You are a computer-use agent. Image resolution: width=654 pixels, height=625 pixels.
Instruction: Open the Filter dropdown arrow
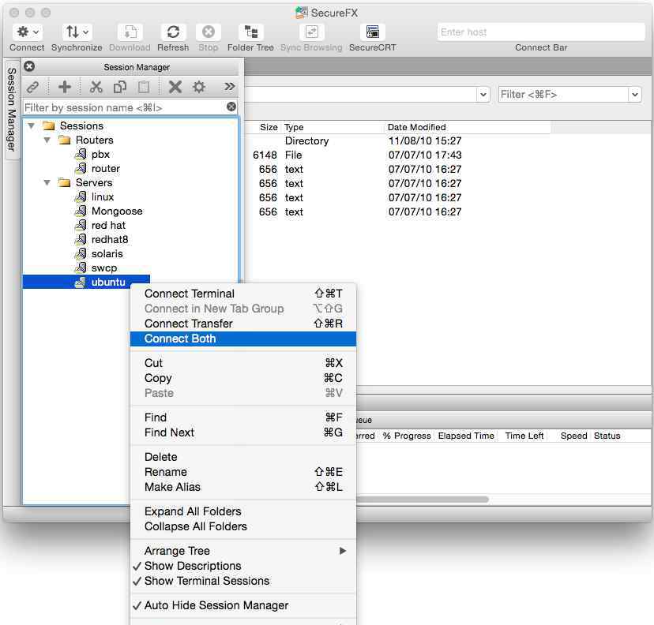pos(635,95)
